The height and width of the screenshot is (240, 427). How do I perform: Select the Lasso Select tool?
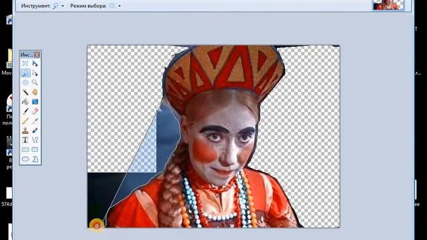[x=25, y=73]
